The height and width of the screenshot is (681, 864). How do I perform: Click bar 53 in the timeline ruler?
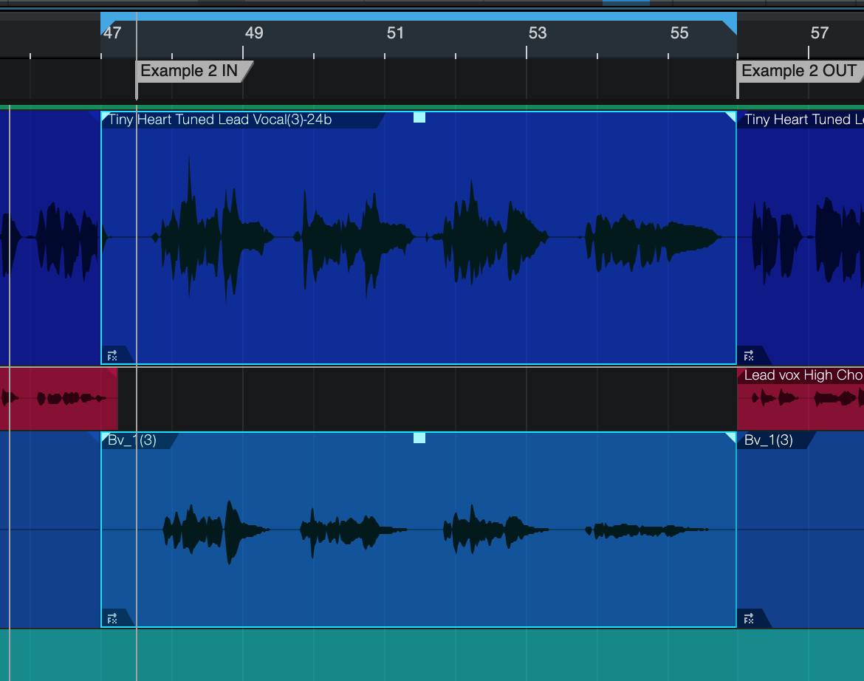pos(537,33)
